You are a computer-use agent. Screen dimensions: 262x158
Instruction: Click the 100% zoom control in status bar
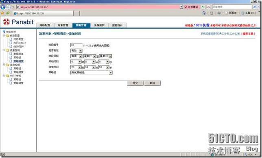[x=250, y=155]
